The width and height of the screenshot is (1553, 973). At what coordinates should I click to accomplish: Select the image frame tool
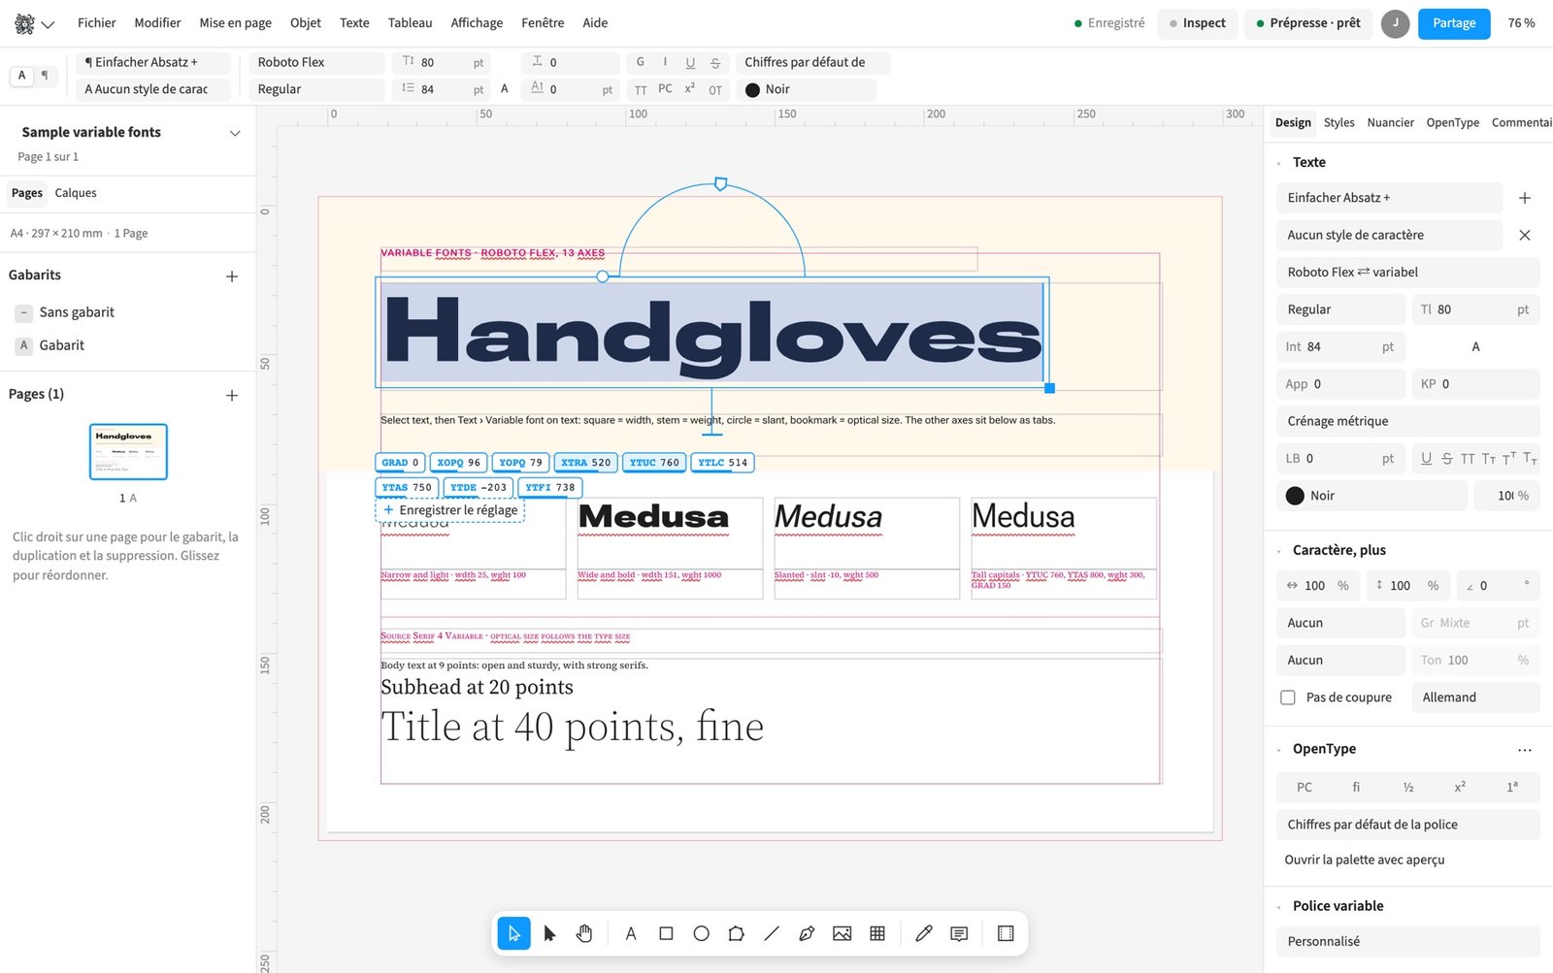[x=842, y=933]
